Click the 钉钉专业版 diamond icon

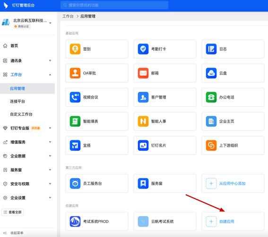point(5,128)
